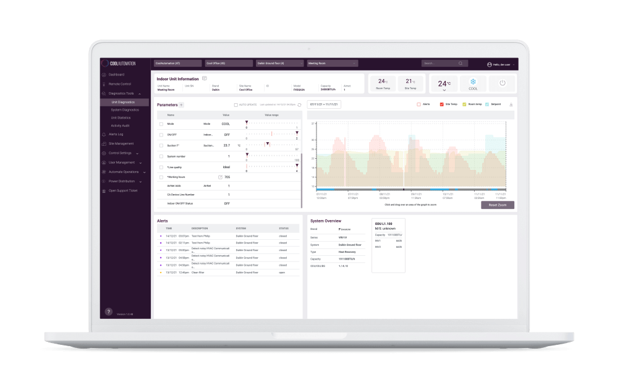The height and width of the screenshot is (390, 633).
Task: Open the Hello user account arrow
Action: tap(514, 65)
